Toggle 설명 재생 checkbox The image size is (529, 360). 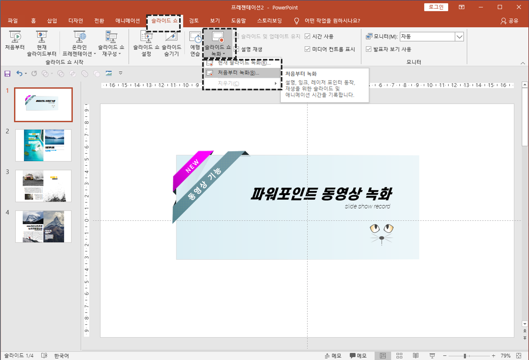click(237, 49)
